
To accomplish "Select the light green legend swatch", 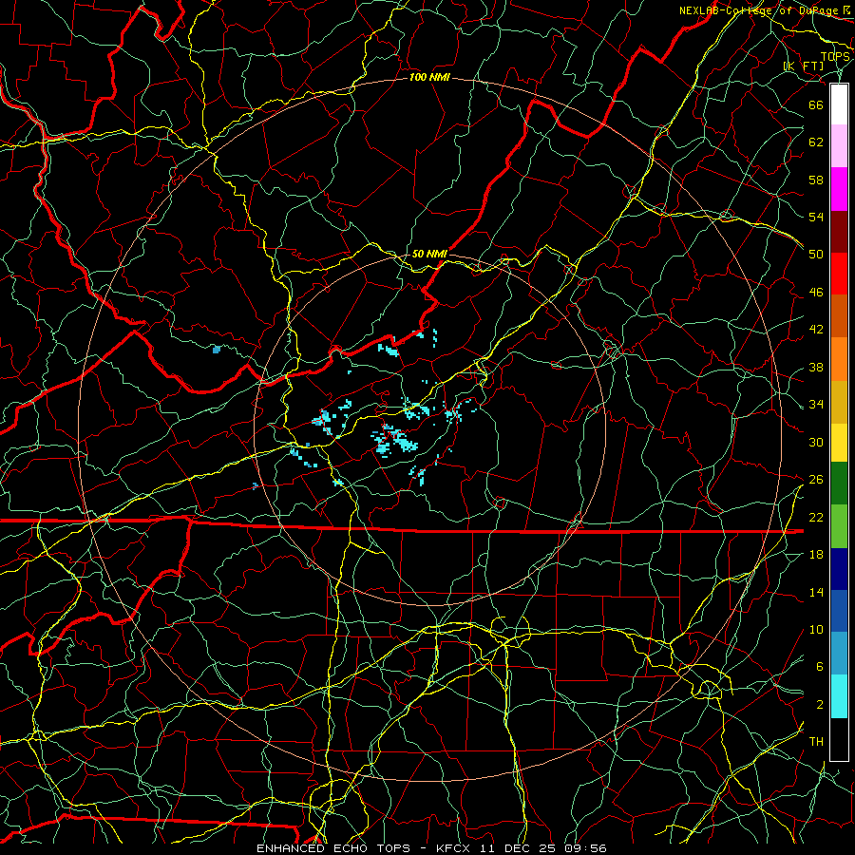I will pyautogui.click(x=839, y=526).
